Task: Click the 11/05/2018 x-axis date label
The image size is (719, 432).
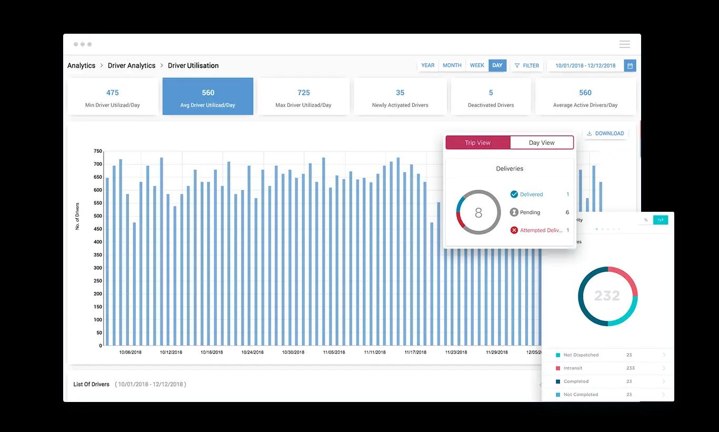Action: tap(334, 352)
